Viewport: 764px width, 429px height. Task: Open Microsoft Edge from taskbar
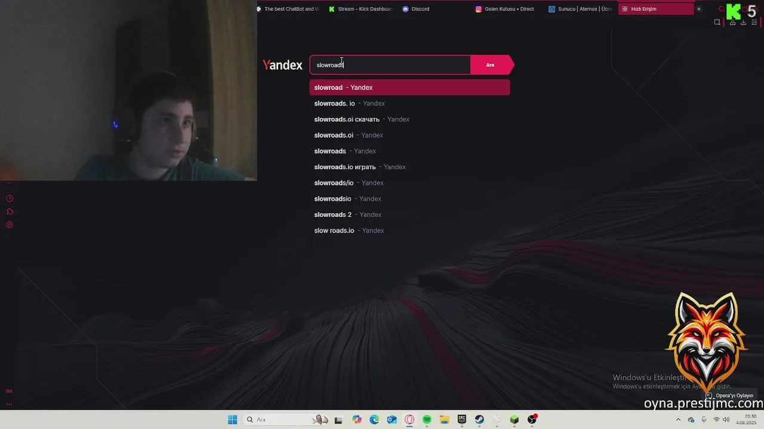tap(374, 419)
